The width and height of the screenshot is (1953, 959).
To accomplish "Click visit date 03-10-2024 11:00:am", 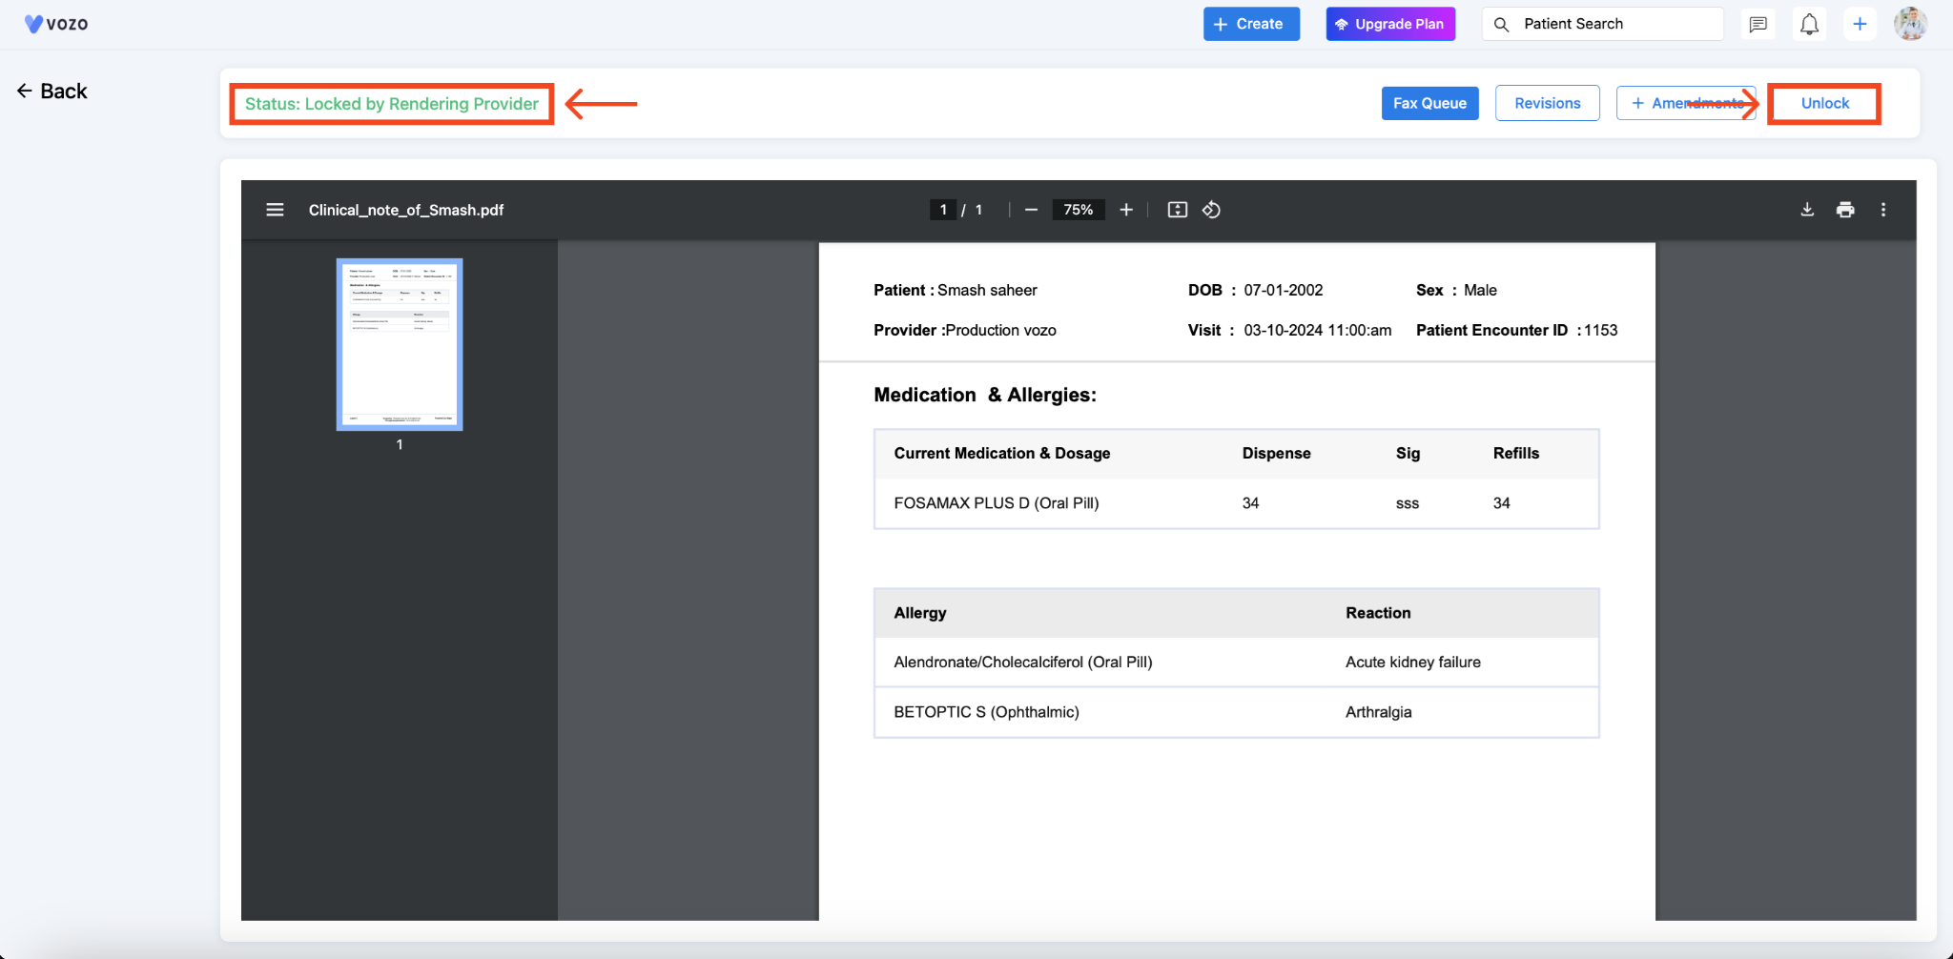I will (x=1318, y=330).
